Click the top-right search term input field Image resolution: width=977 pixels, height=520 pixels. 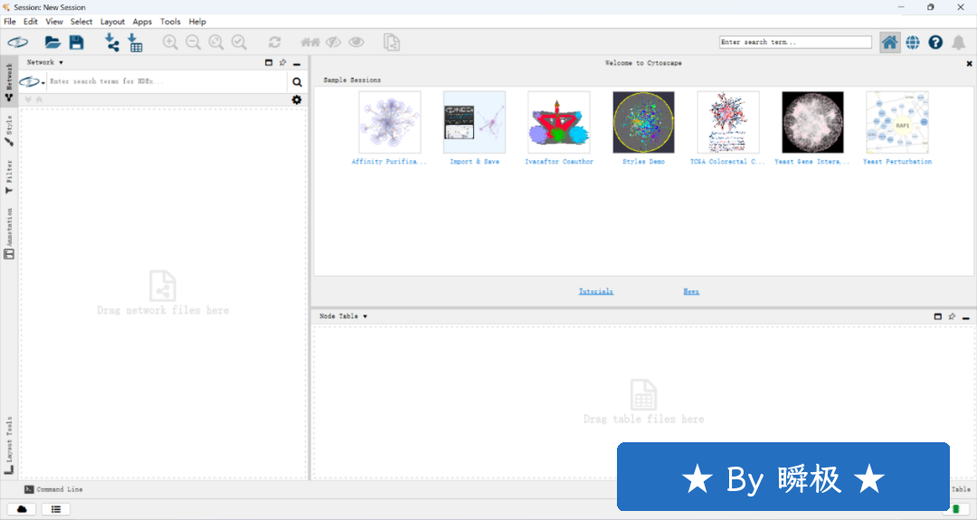795,43
